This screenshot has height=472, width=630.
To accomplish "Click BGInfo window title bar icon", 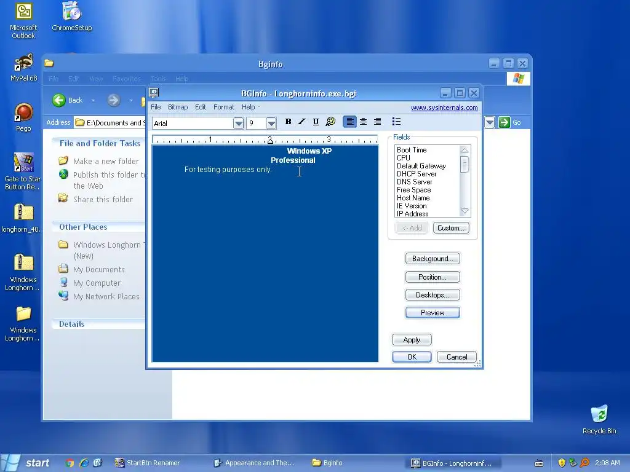I will tap(154, 93).
